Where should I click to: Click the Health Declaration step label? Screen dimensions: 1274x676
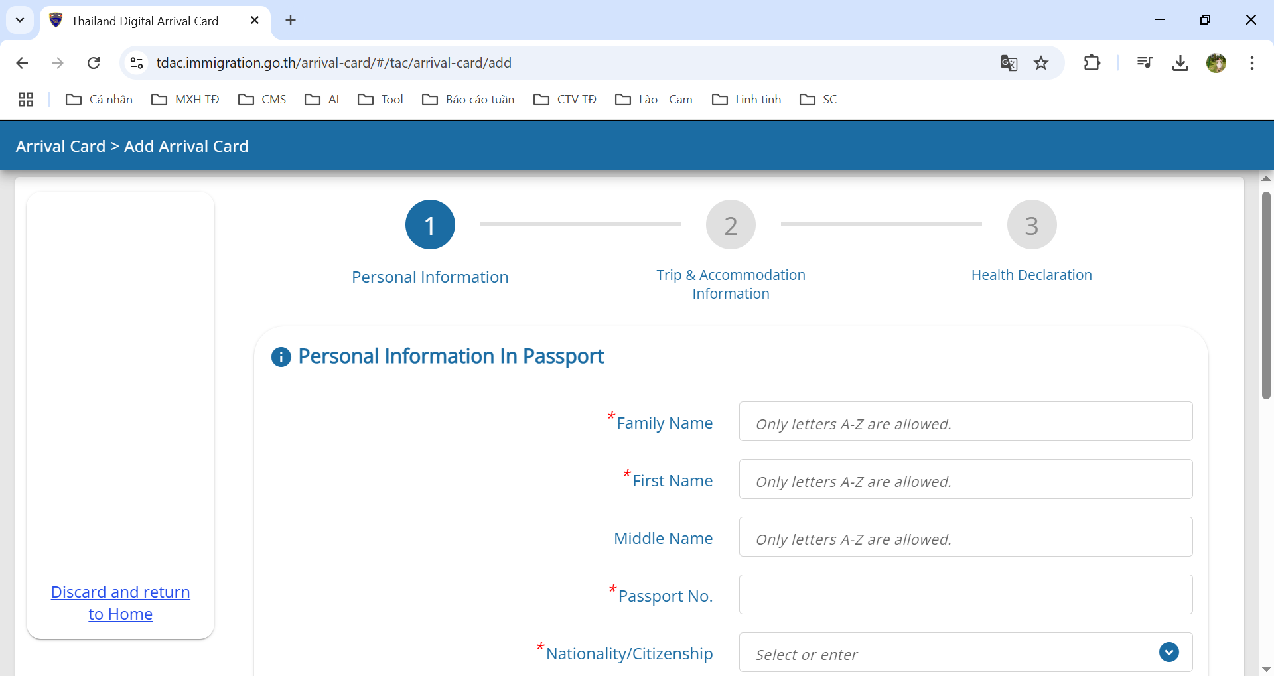coord(1032,275)
